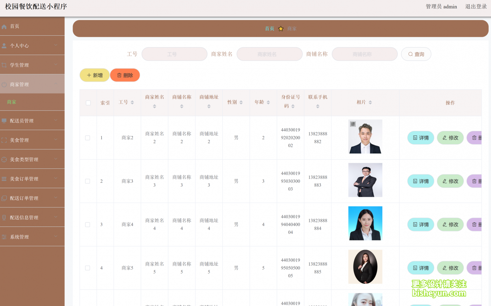
Task: Expand the 美食订单管理 menu chevron
Action: click(x=56, y=178)
